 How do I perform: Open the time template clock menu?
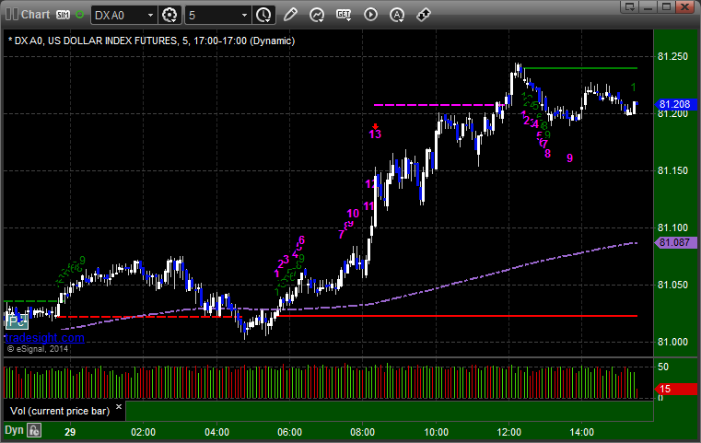(x=263, y=16)
